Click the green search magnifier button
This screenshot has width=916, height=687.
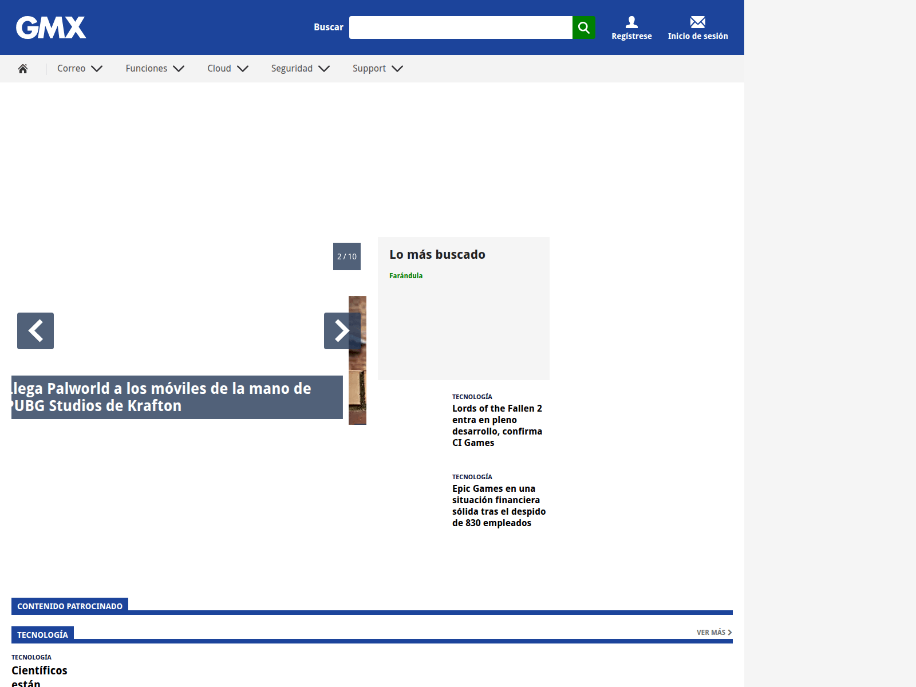584,27
